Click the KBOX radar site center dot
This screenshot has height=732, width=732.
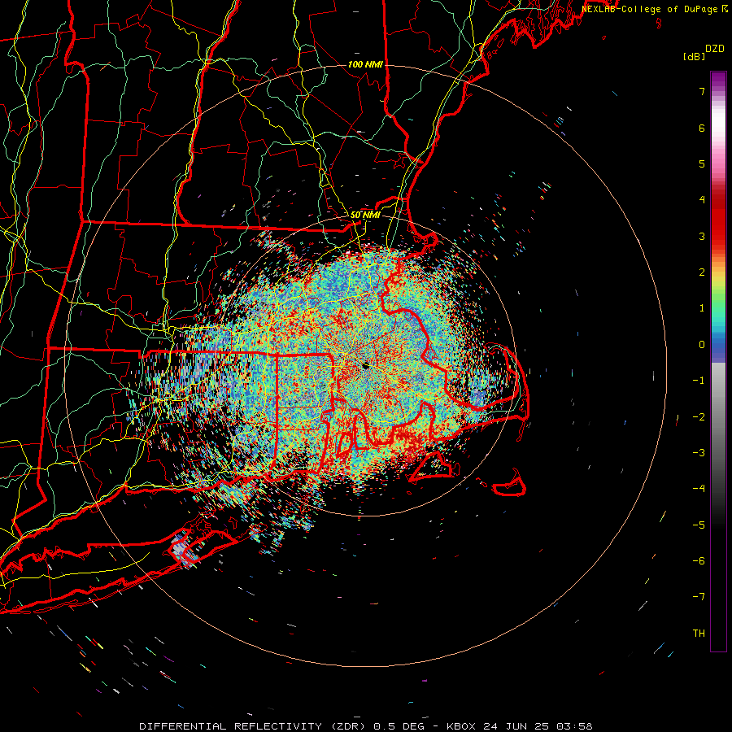tap(365, 365)
